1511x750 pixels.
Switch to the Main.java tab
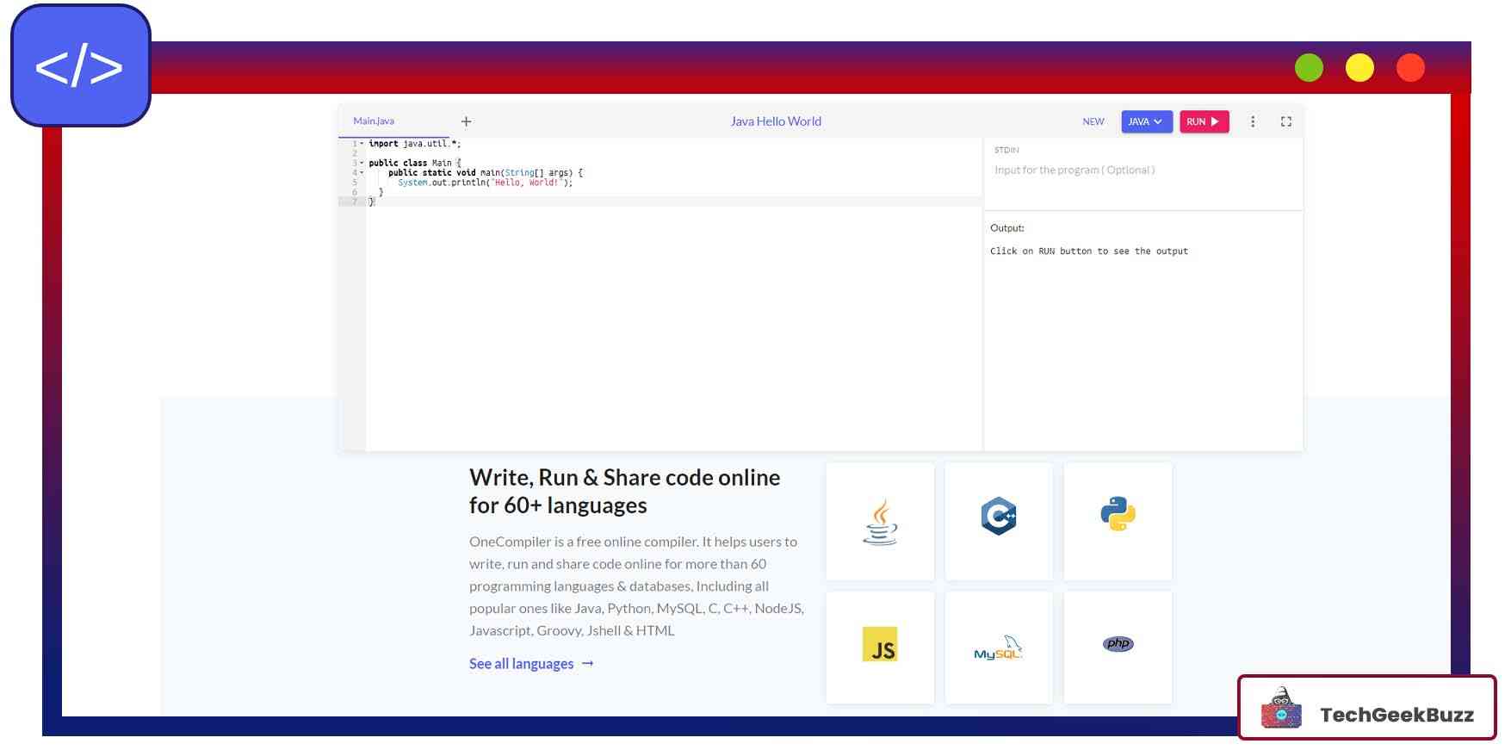[374, 121]
